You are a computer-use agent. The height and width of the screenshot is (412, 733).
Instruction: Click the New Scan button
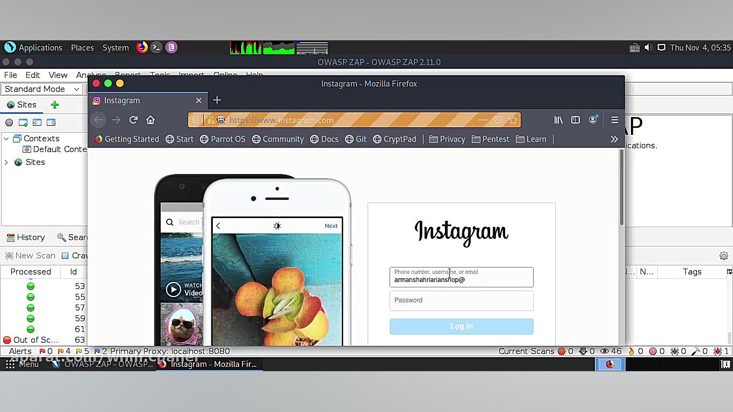30,256
